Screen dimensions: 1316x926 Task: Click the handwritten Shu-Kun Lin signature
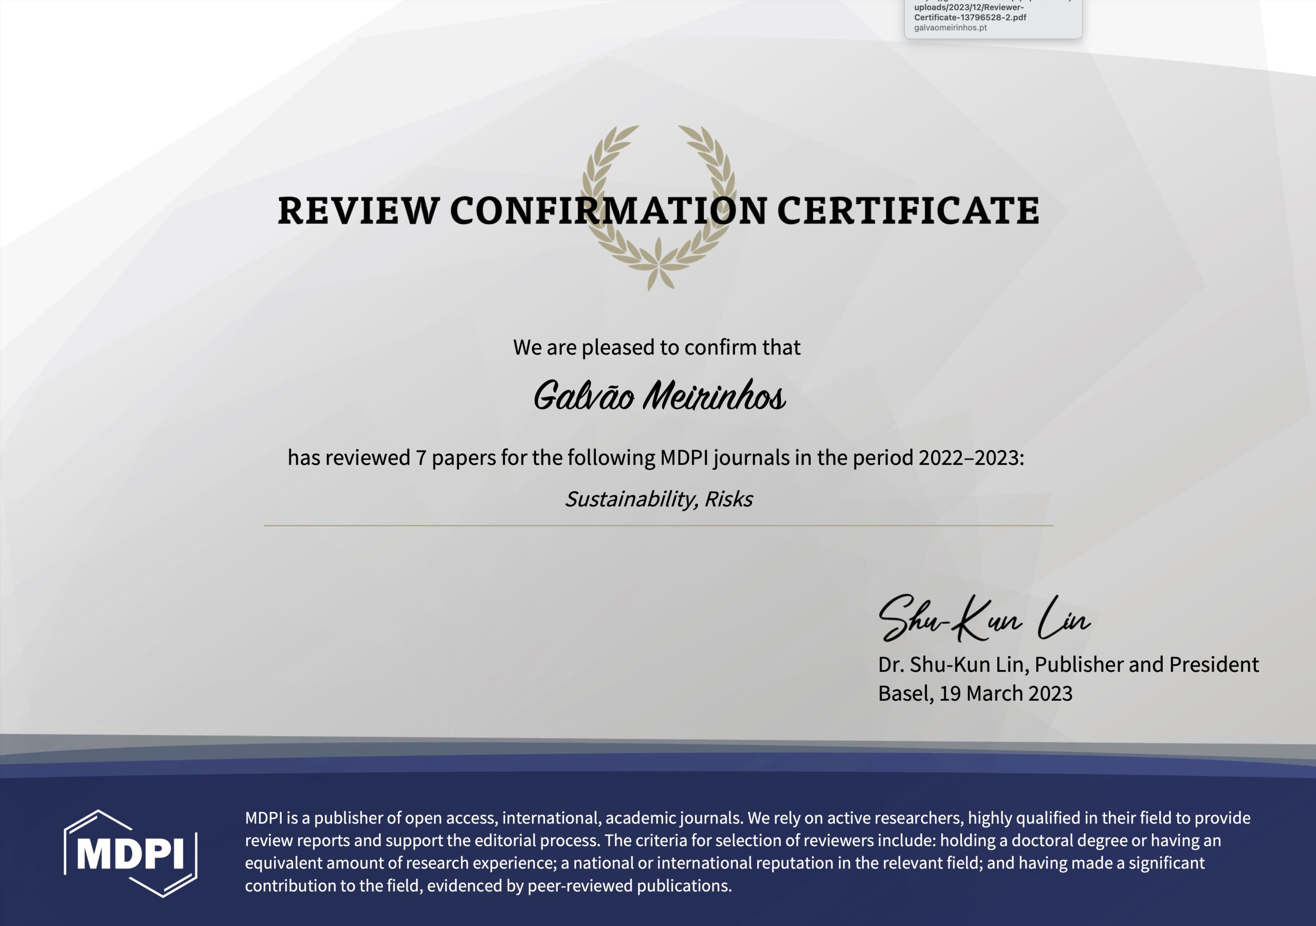(984, 619)
